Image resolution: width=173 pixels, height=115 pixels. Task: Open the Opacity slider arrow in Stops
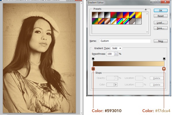click(116, 78)
